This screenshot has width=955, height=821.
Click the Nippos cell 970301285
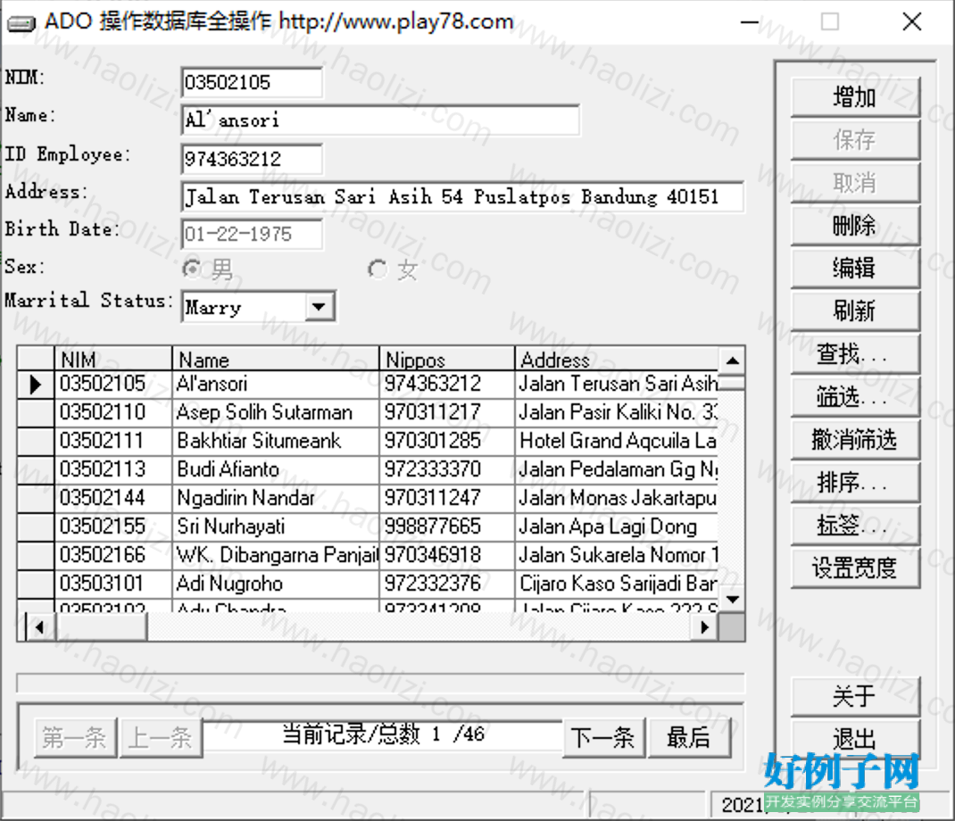(x=447, y=442)
